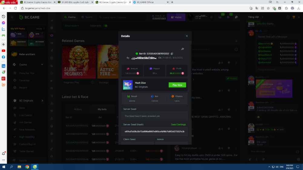303x170 pixels.
Task: Toggle the Comments switch
Action: pos(105,26)
